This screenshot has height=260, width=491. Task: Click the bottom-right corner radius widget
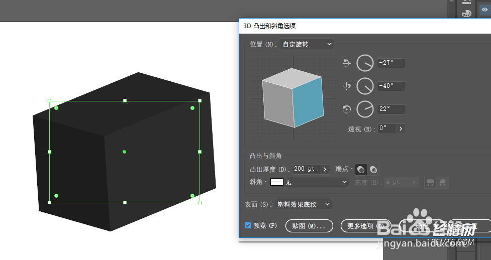(192, 196)
